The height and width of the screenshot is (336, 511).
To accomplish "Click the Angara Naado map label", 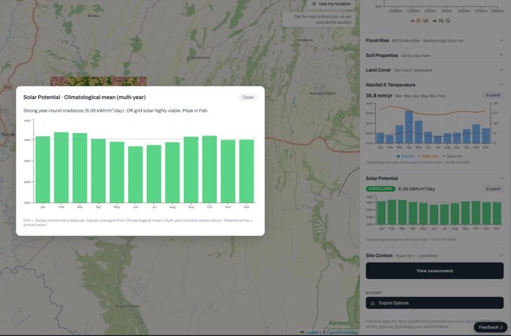I will 127,306.
